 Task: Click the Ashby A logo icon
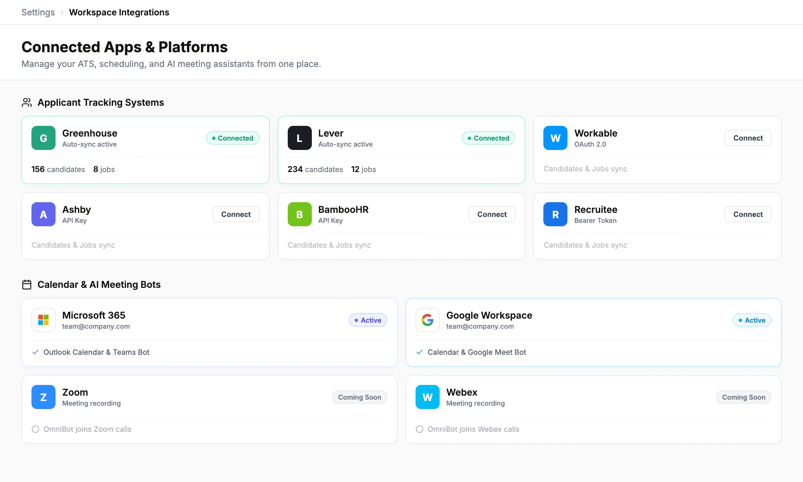[43, 214]
